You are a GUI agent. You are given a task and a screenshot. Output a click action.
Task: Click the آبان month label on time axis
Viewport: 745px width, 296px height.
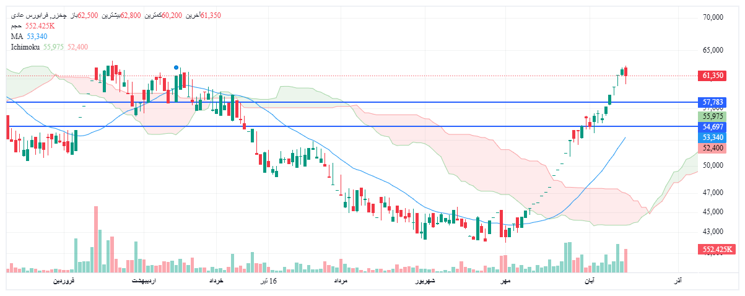[x=588, y=282]
